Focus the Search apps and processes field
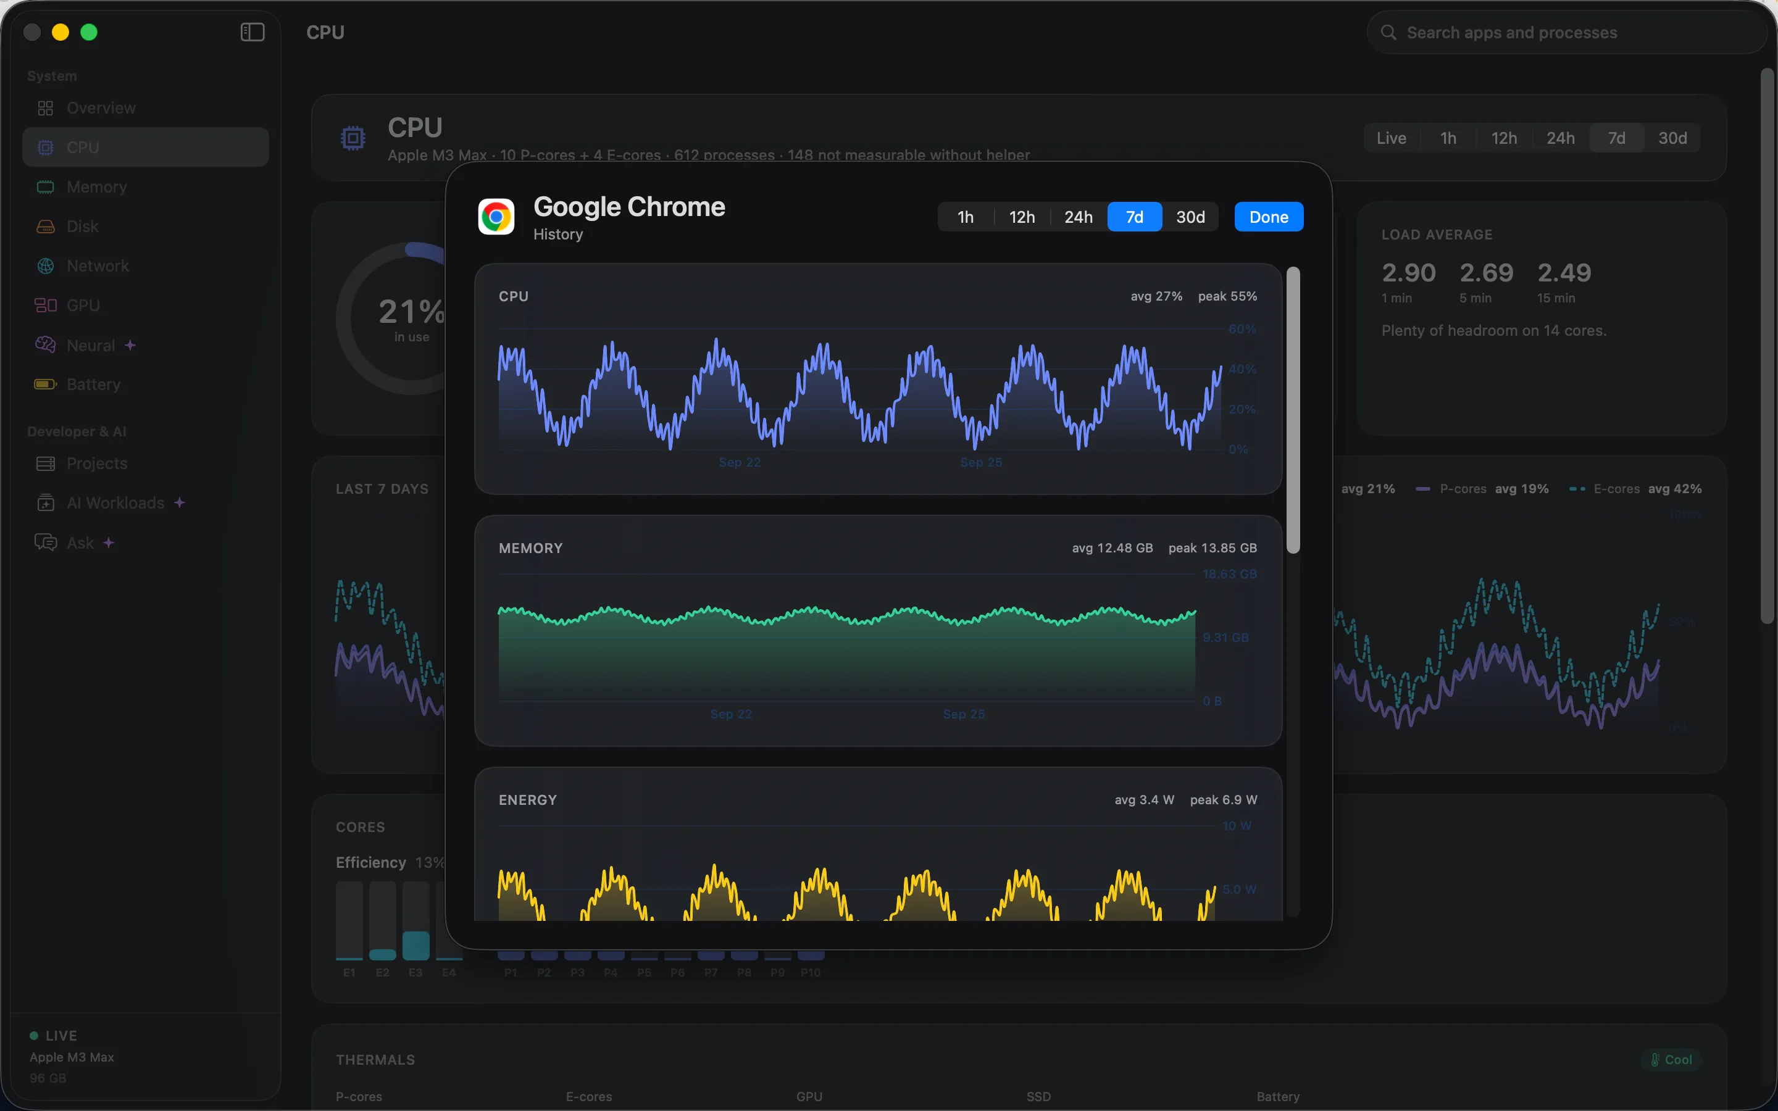The width and height of the screenshot is (1778, 1111). (1566, 32)
